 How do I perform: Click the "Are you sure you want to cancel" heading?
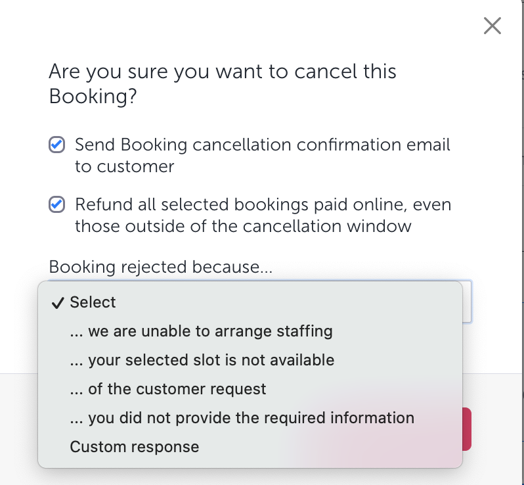click(x=223, y=71)
